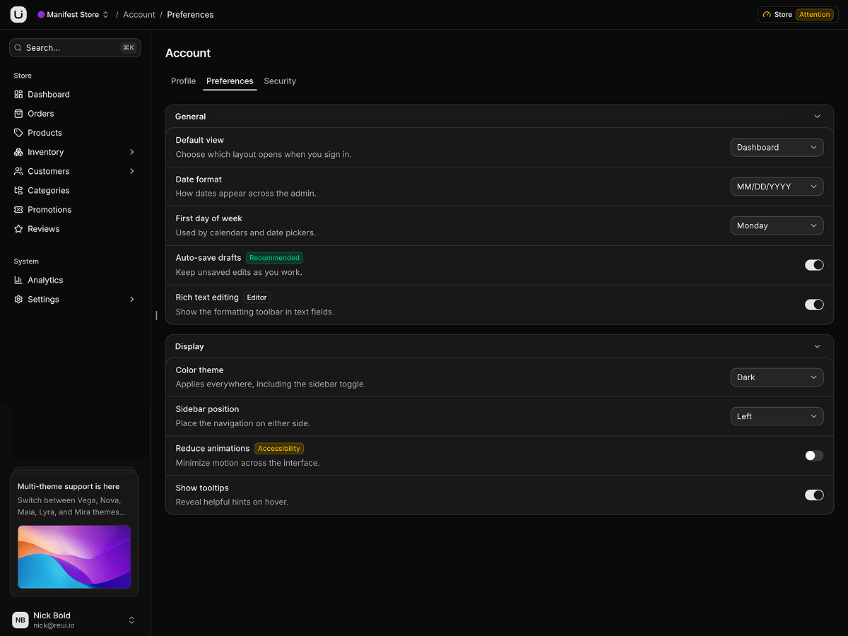Click the yellow Accessibility badge

tap(279, 449)
